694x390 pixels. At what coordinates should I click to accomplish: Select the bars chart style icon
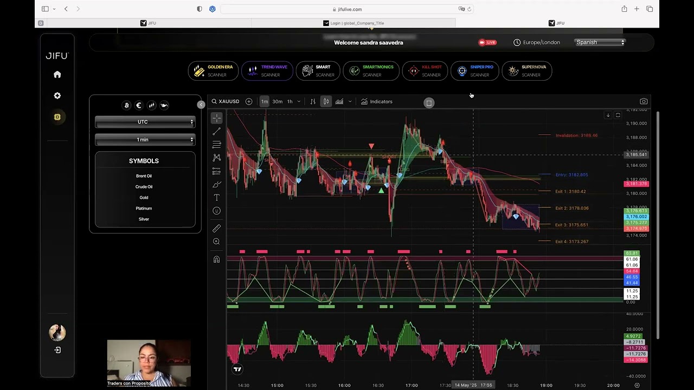(x=313, y=101)
